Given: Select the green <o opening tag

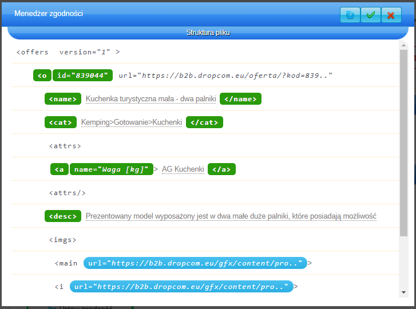Looking at the screenshot, I should [x=42, y=75].
